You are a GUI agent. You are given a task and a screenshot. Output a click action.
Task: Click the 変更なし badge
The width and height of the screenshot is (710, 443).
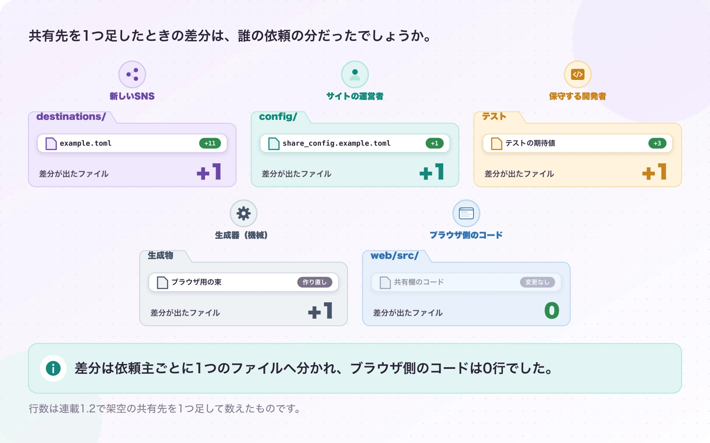pos(537,282)
